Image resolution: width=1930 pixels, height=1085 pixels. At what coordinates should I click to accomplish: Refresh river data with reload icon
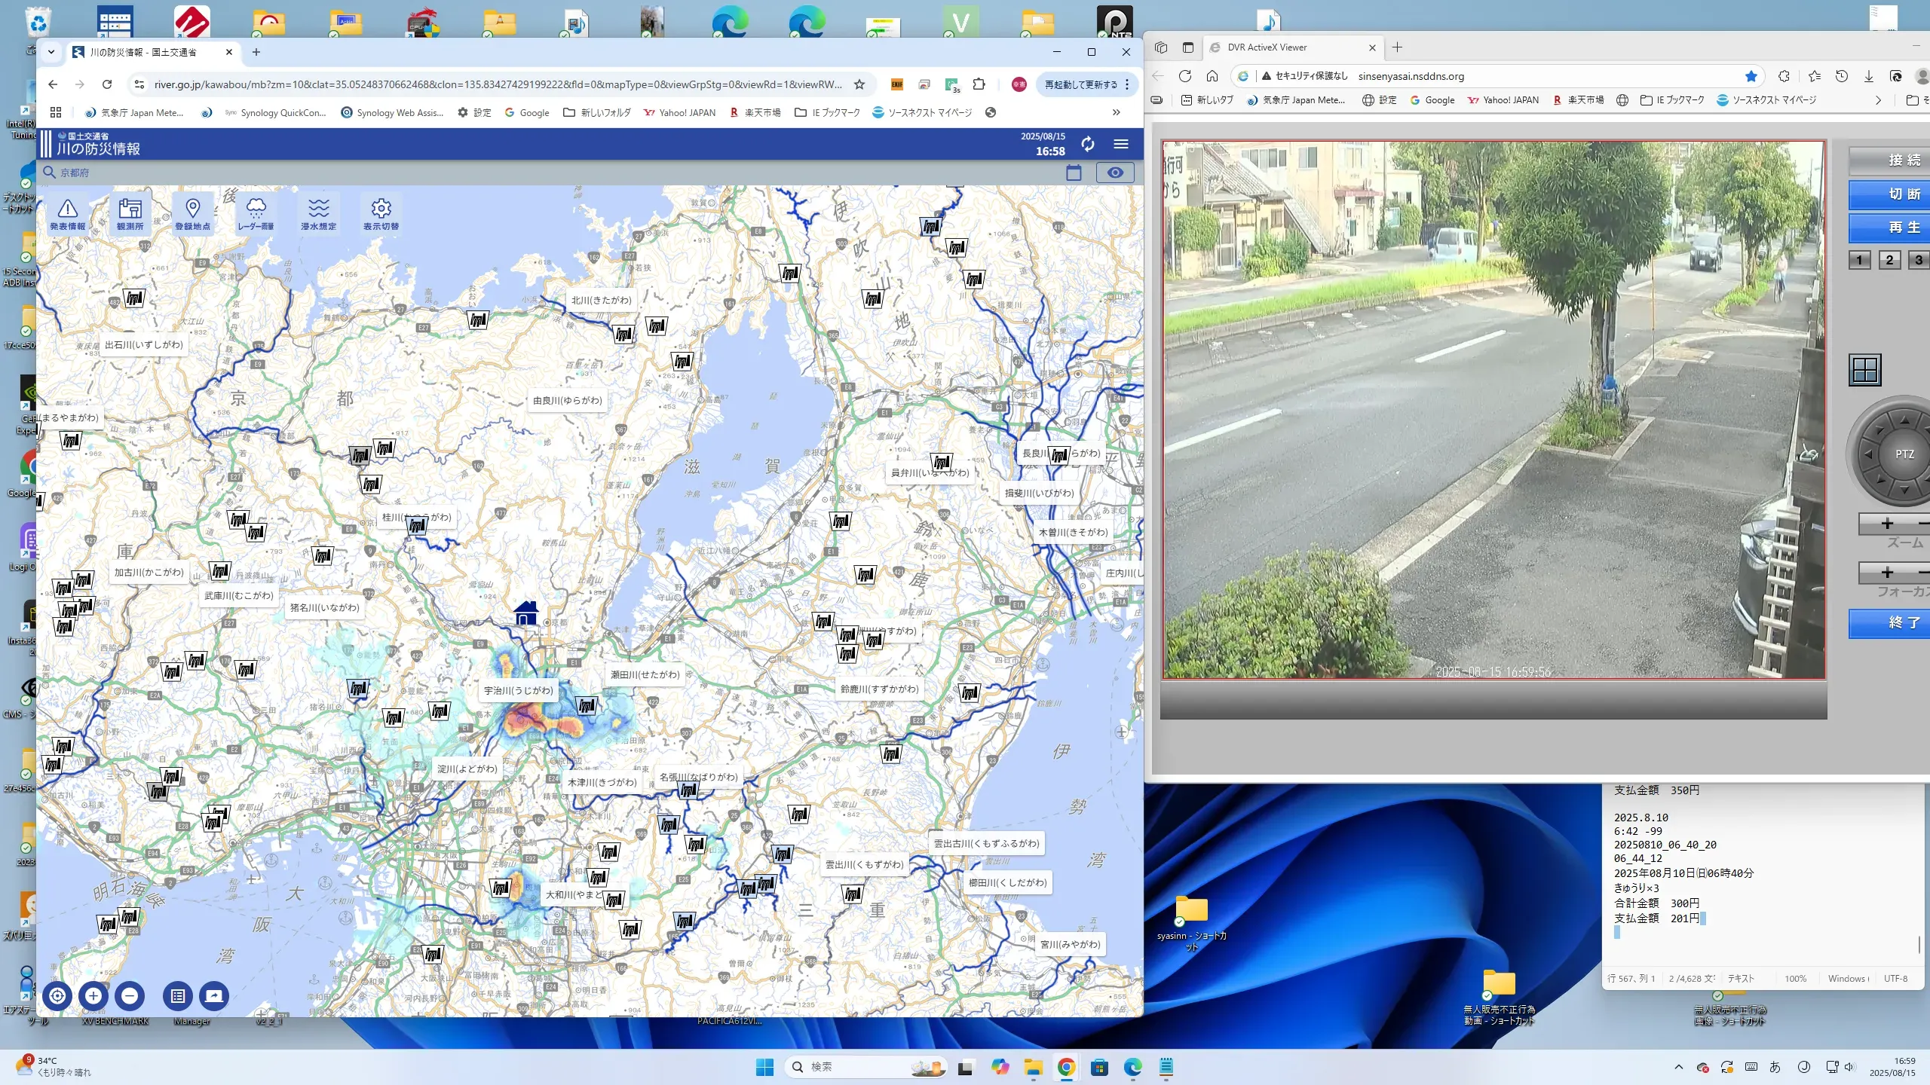1087,144
